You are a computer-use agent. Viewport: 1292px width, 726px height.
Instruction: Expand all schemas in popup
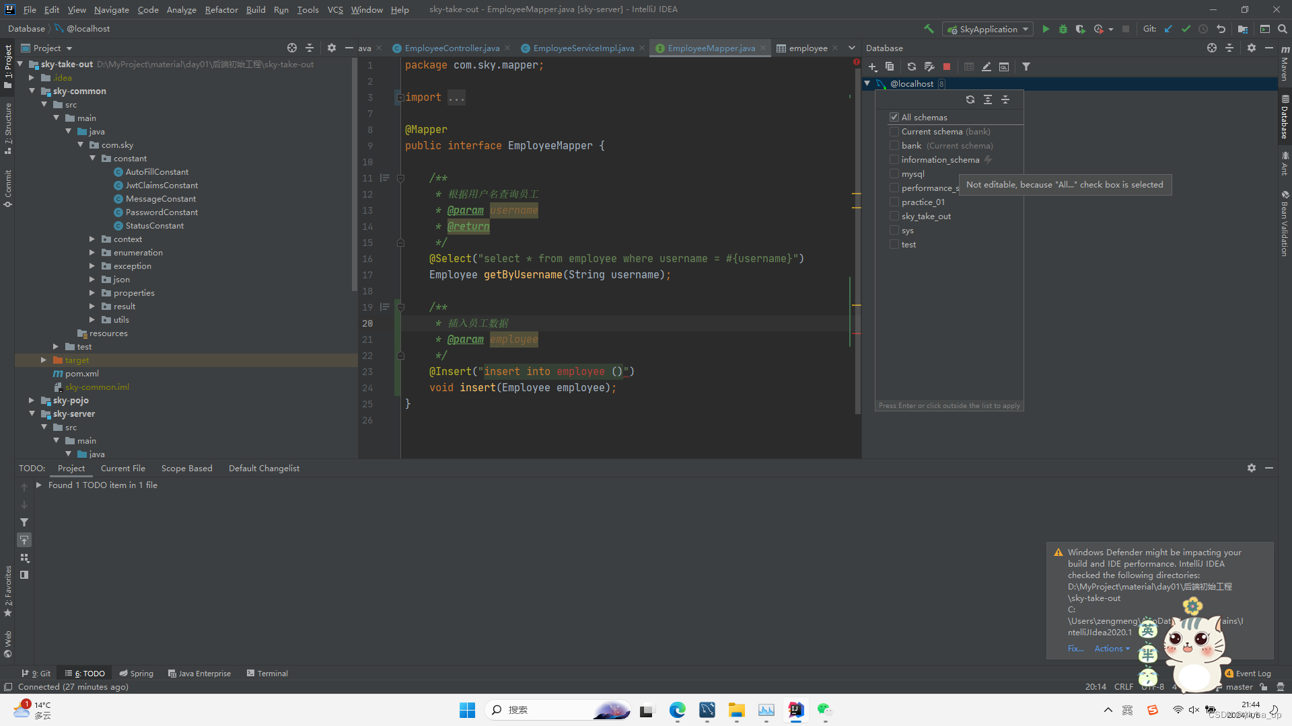click(x=988, y=99)
